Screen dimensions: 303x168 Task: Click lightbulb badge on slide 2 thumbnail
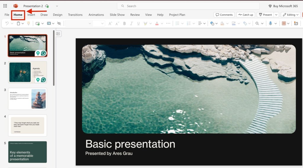tap(38, 80)
